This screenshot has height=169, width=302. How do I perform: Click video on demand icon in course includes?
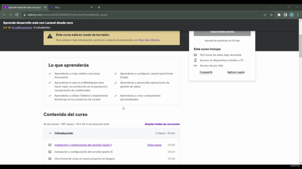tap(195, 55)
